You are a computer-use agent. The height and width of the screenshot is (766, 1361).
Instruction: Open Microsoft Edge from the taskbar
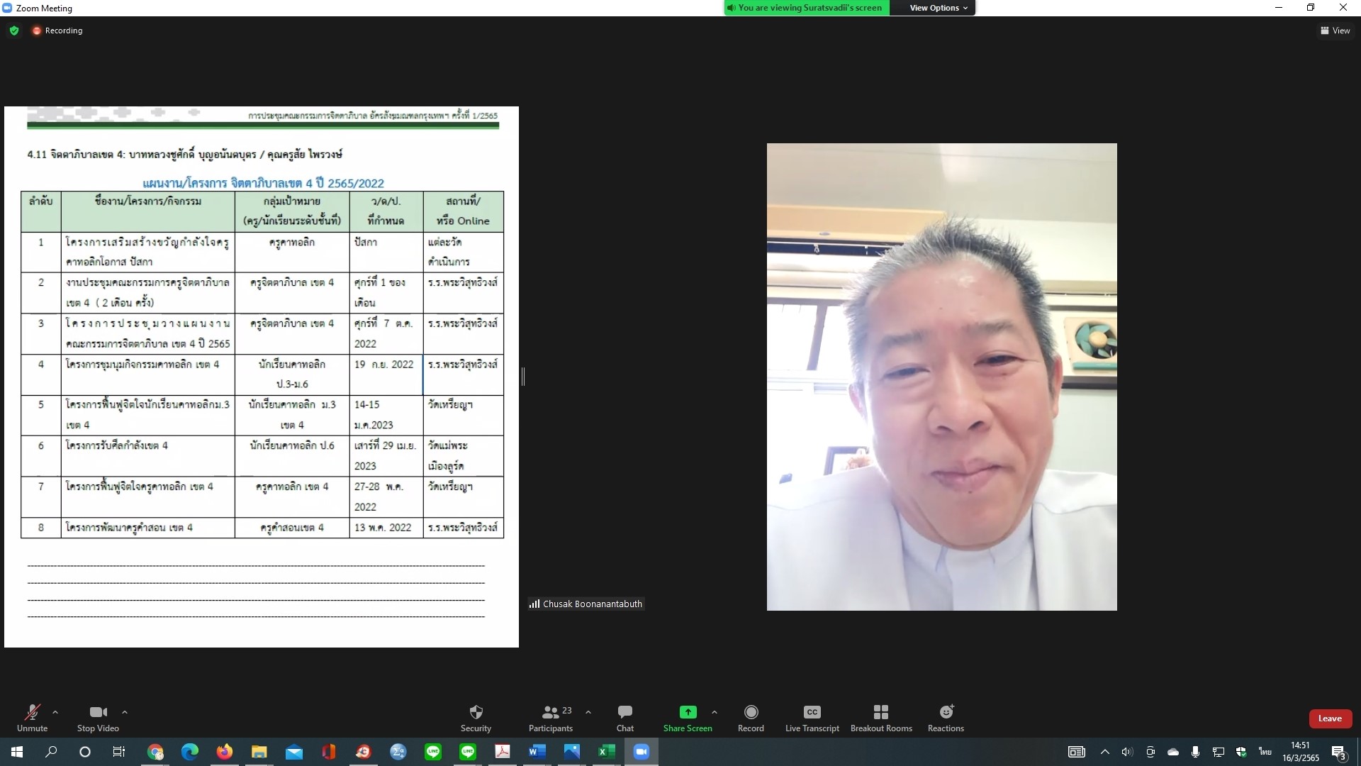[190, 752]
